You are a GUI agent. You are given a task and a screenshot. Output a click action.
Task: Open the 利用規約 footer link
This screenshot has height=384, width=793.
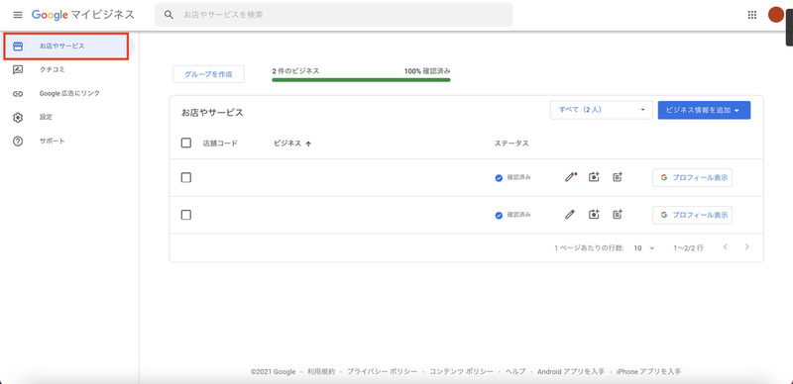[321, 371]
